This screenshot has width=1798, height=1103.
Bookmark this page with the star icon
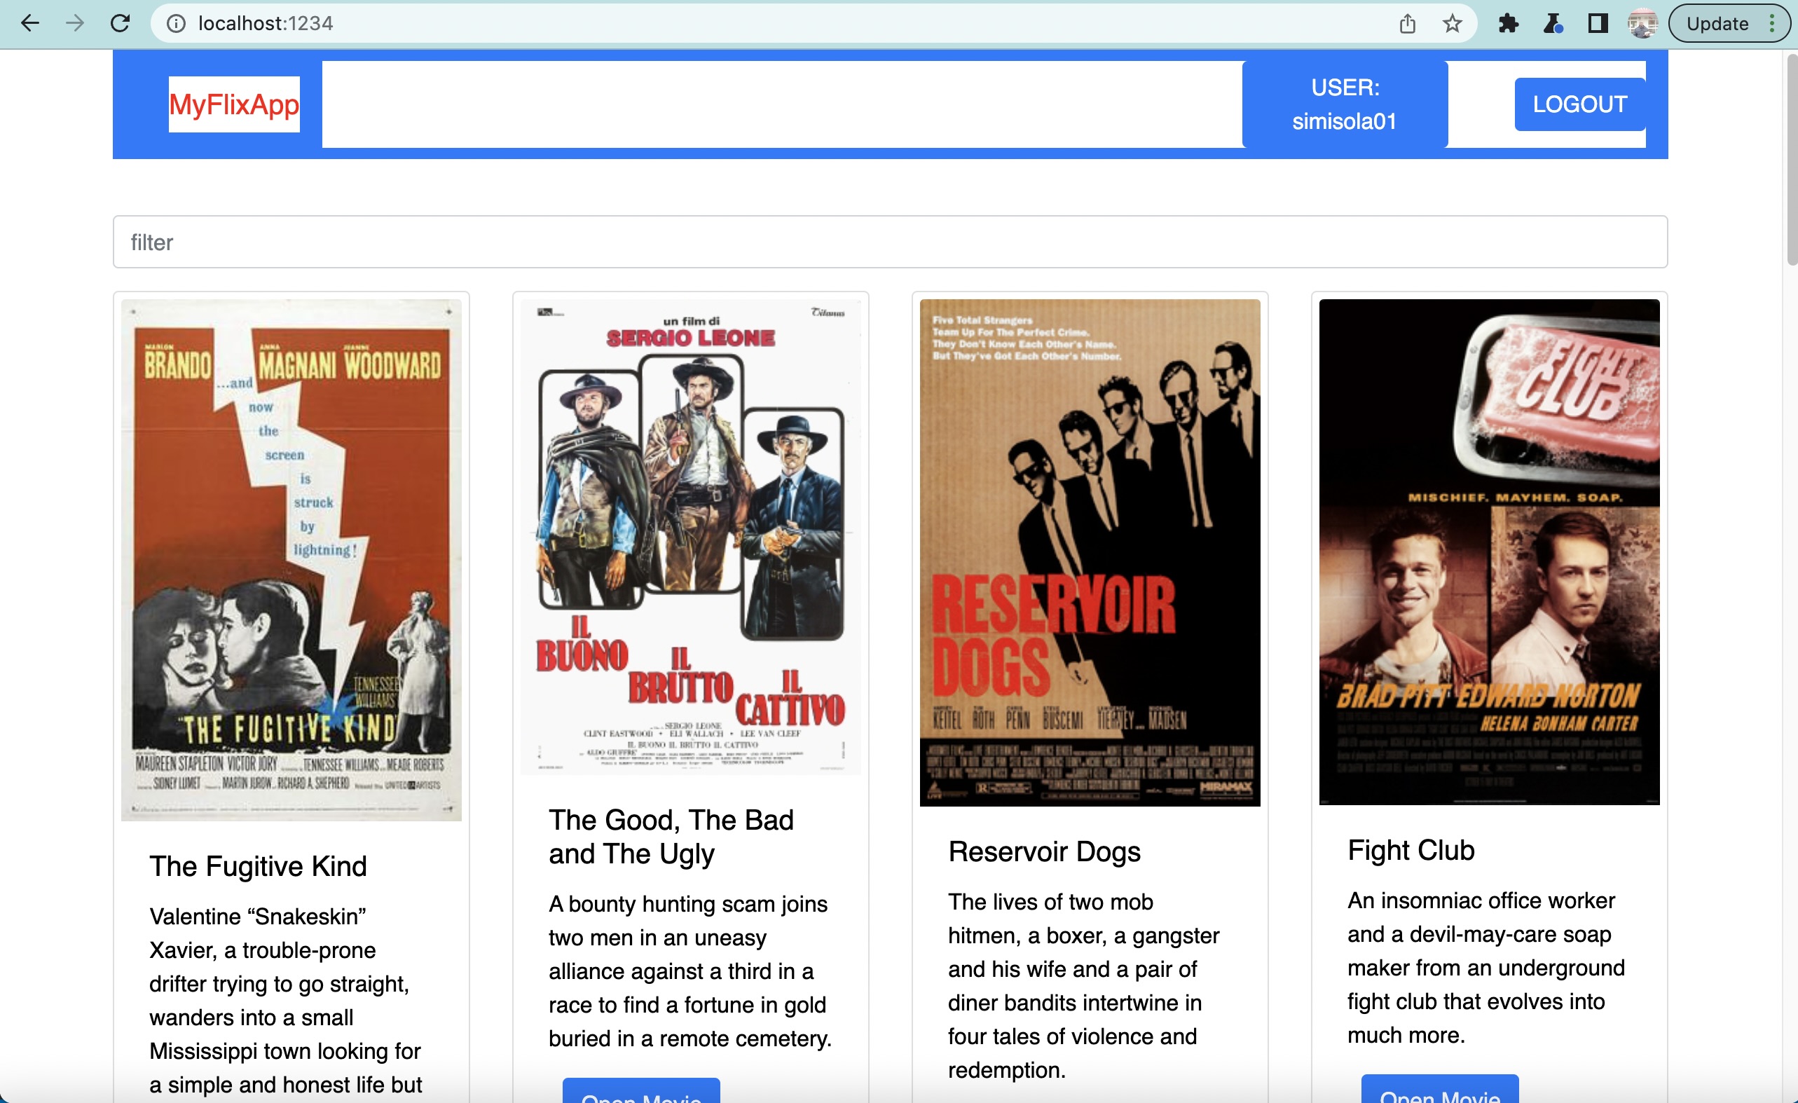point(1452,23)
